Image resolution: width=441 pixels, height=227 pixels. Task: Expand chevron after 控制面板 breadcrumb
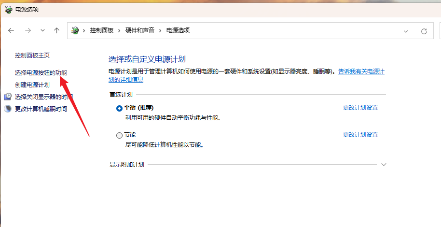click(x=119, y=30)
